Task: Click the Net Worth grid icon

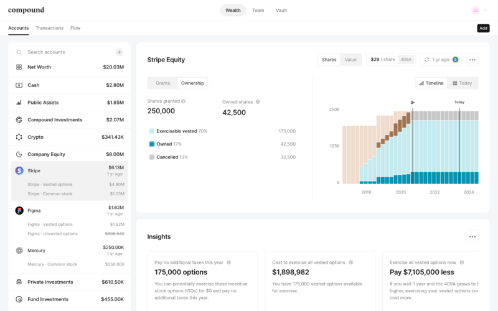Action: (19, 67)
